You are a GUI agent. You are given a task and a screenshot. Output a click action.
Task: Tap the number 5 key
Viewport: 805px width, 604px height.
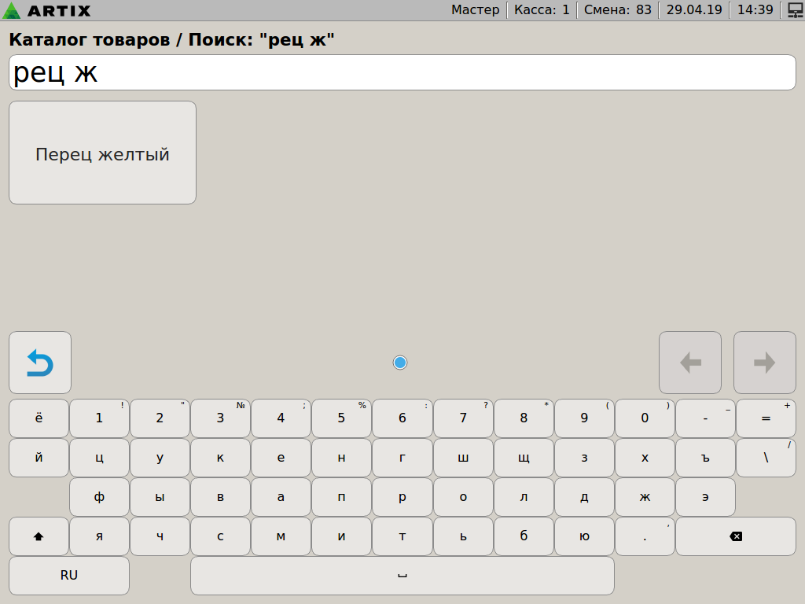(341, 418)
